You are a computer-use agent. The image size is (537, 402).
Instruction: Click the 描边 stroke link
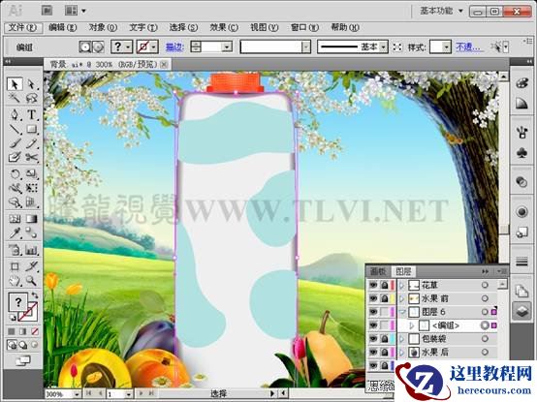[175, 46]
